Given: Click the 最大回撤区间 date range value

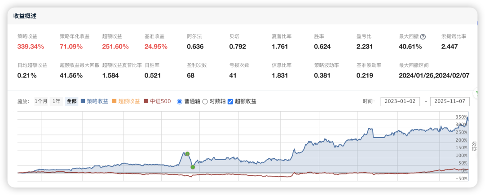Looking at the screenshot, I should pyautogui.click(x=434, y=76).
